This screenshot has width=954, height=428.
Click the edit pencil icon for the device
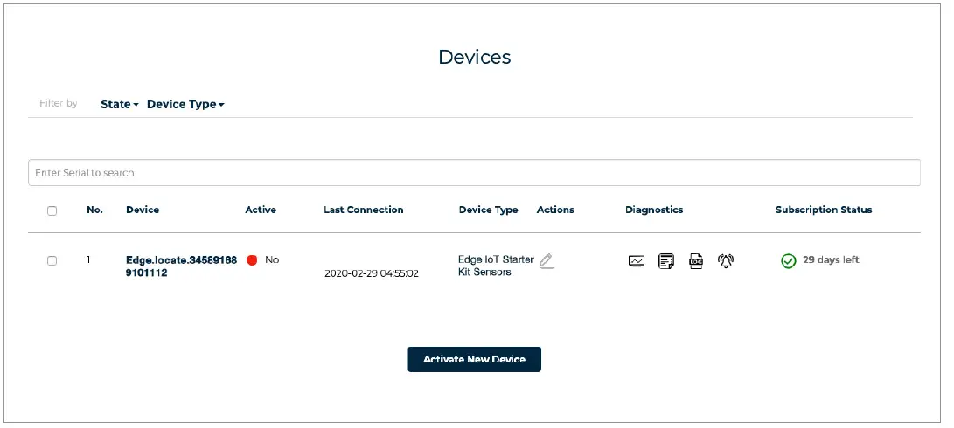(x=547, y=260)
